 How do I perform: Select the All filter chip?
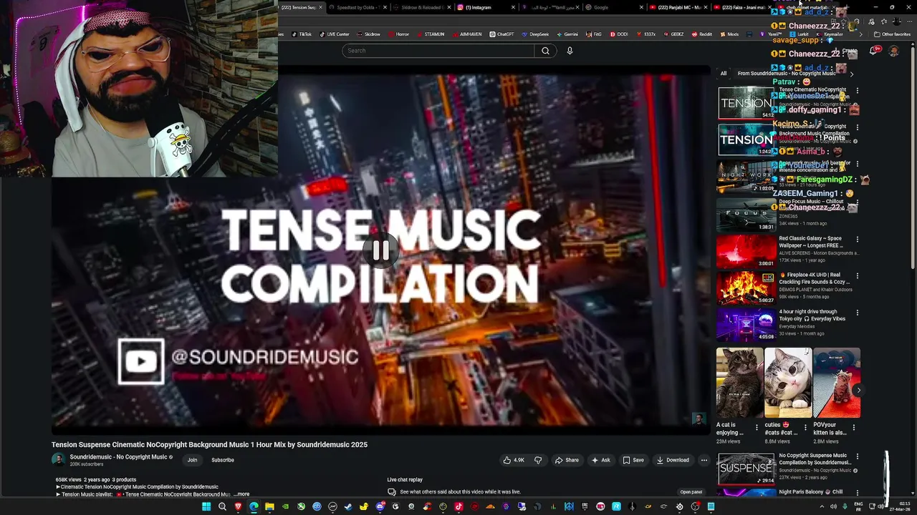coord(724,74)
